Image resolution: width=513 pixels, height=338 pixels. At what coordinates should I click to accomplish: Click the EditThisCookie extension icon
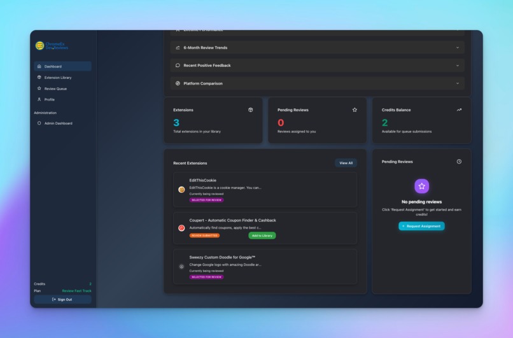click(181, 190)
